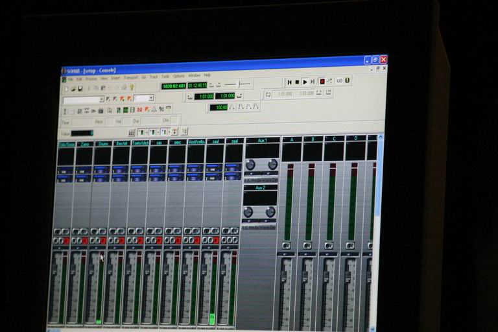The height and width of the screenshot is (332, 498).
Task: Click the Aux 1 bus name label
Action: (x=261, y=140)
